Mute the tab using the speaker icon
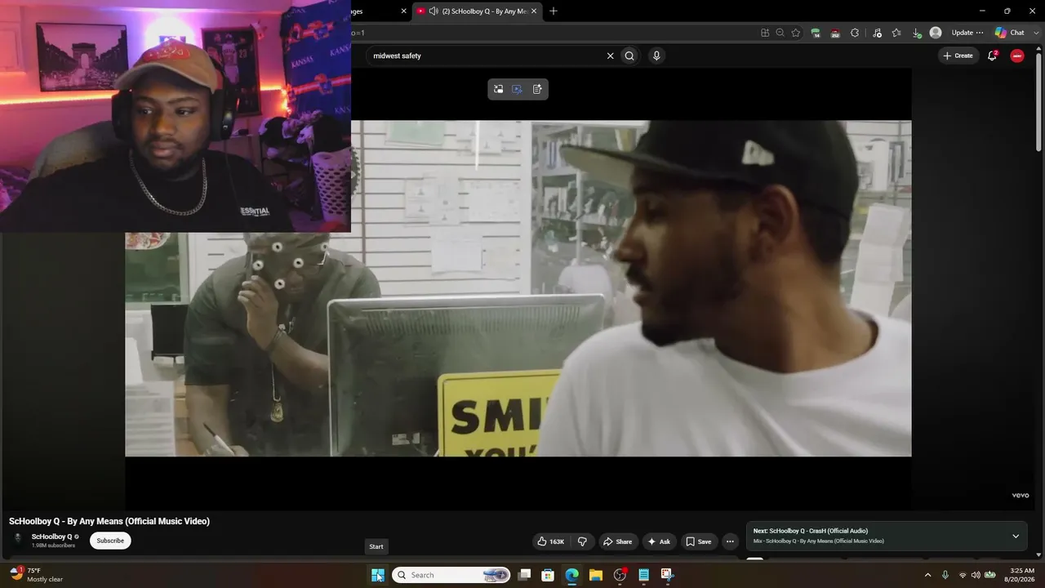1045x588 pixels. (x=434, y=11)
